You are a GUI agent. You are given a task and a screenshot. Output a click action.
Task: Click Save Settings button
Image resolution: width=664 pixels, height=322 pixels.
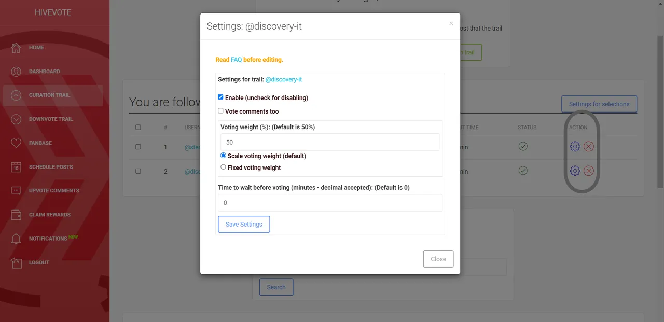[x=244, y=225]
